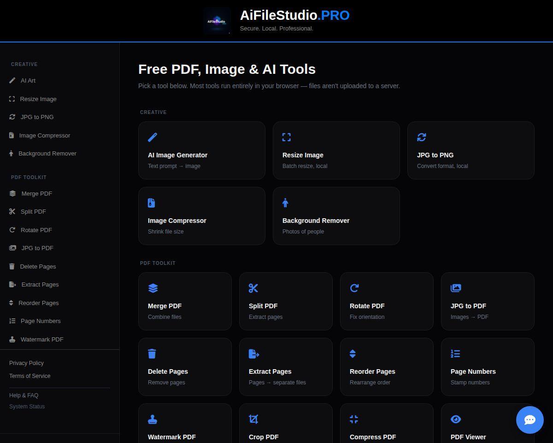The width and height of the screenshot is (553, 443).
Task: Click the Image Compressor sidebar icon
Action: pyautogui.click(x=12, y=135)
